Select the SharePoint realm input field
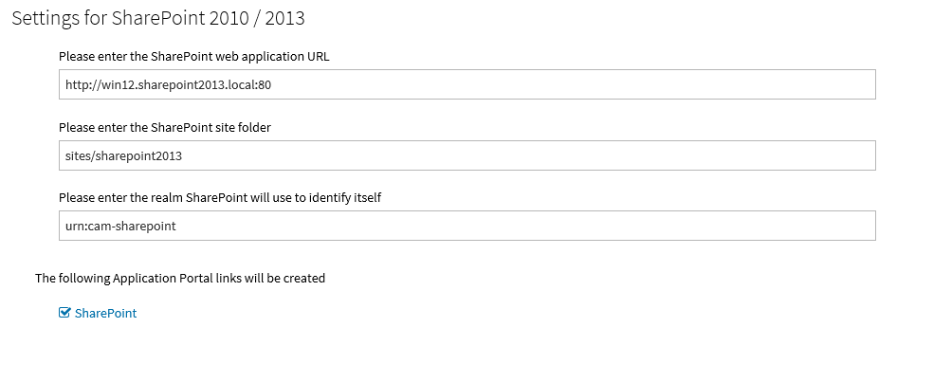The image size is (952, 382). click(467, 226)
